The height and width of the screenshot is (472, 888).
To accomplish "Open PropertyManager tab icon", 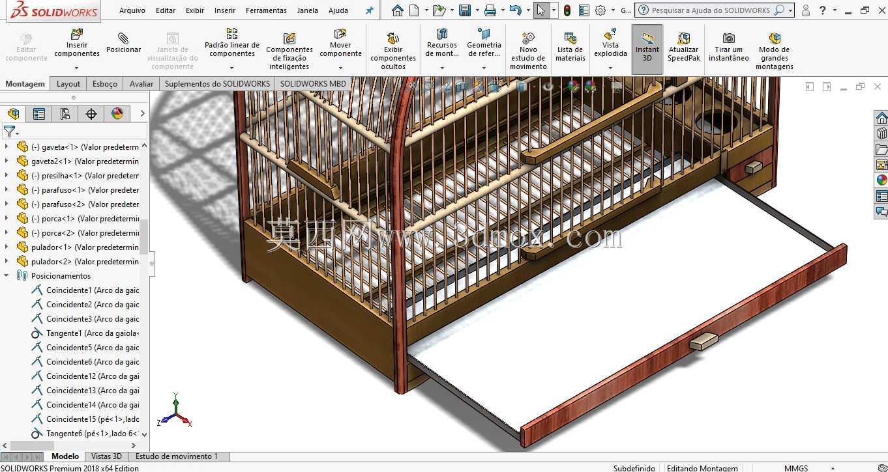I will (39, 114).
